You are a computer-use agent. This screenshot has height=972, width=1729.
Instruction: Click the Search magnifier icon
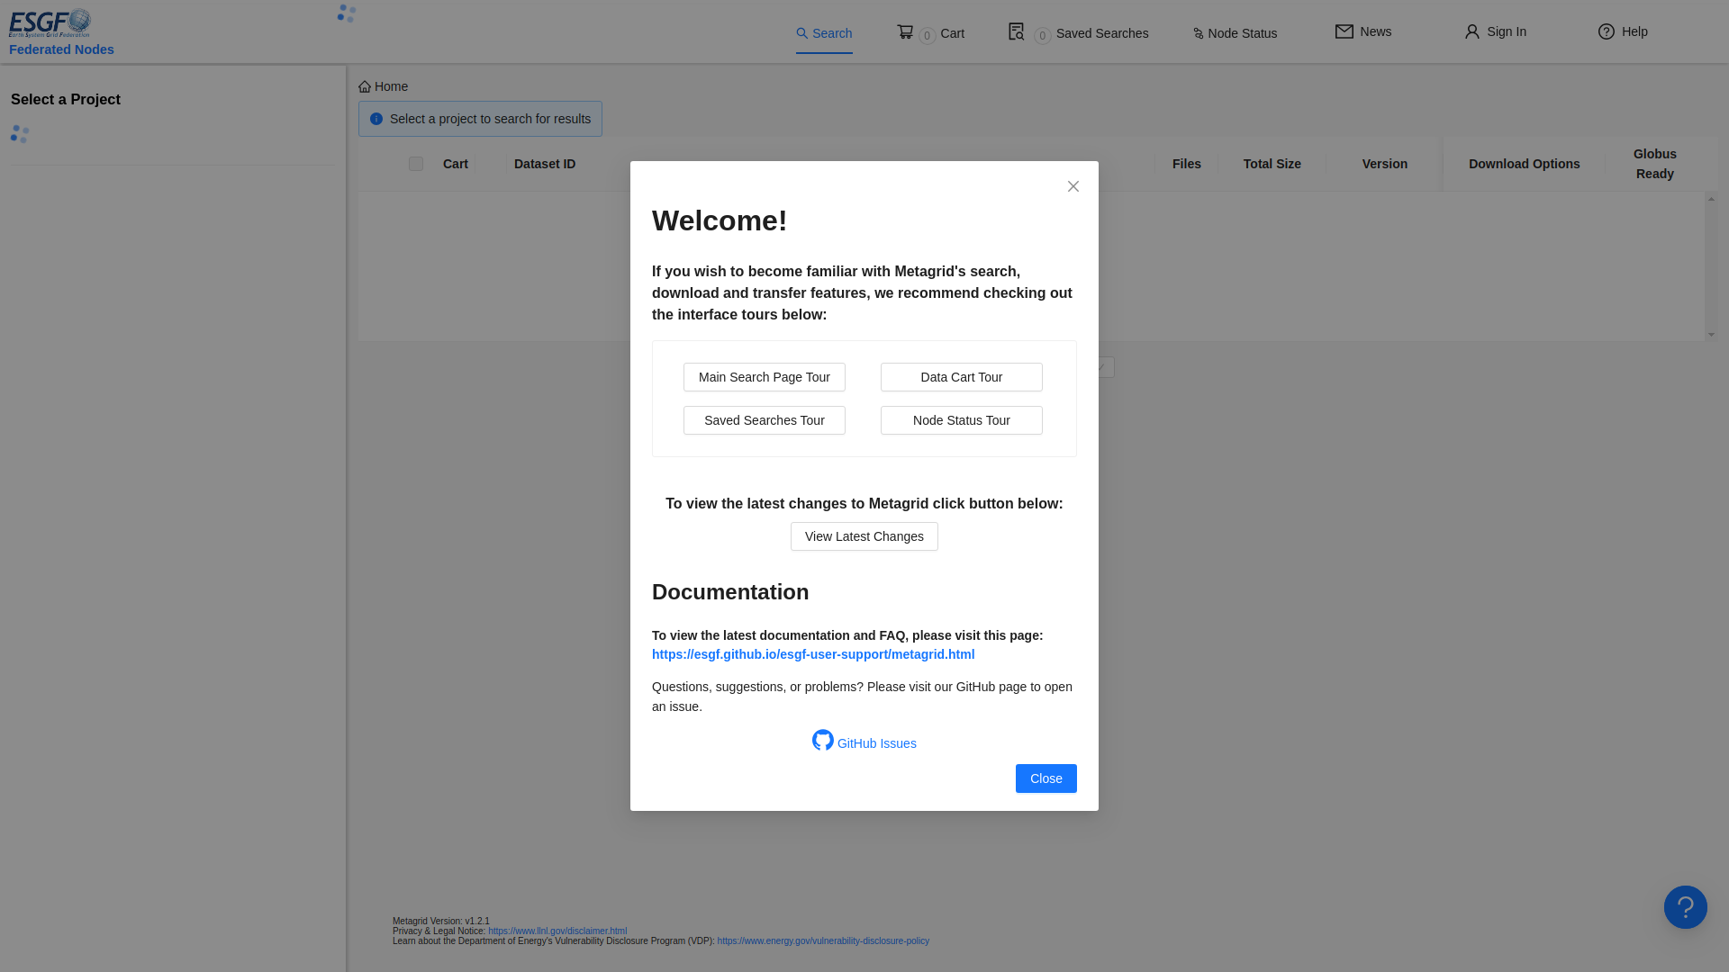(x=801, y=33)
